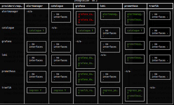174x105 pixels.
Task: Select 'catalogue Y' cell under grafana column
Action: click(85, 30)
